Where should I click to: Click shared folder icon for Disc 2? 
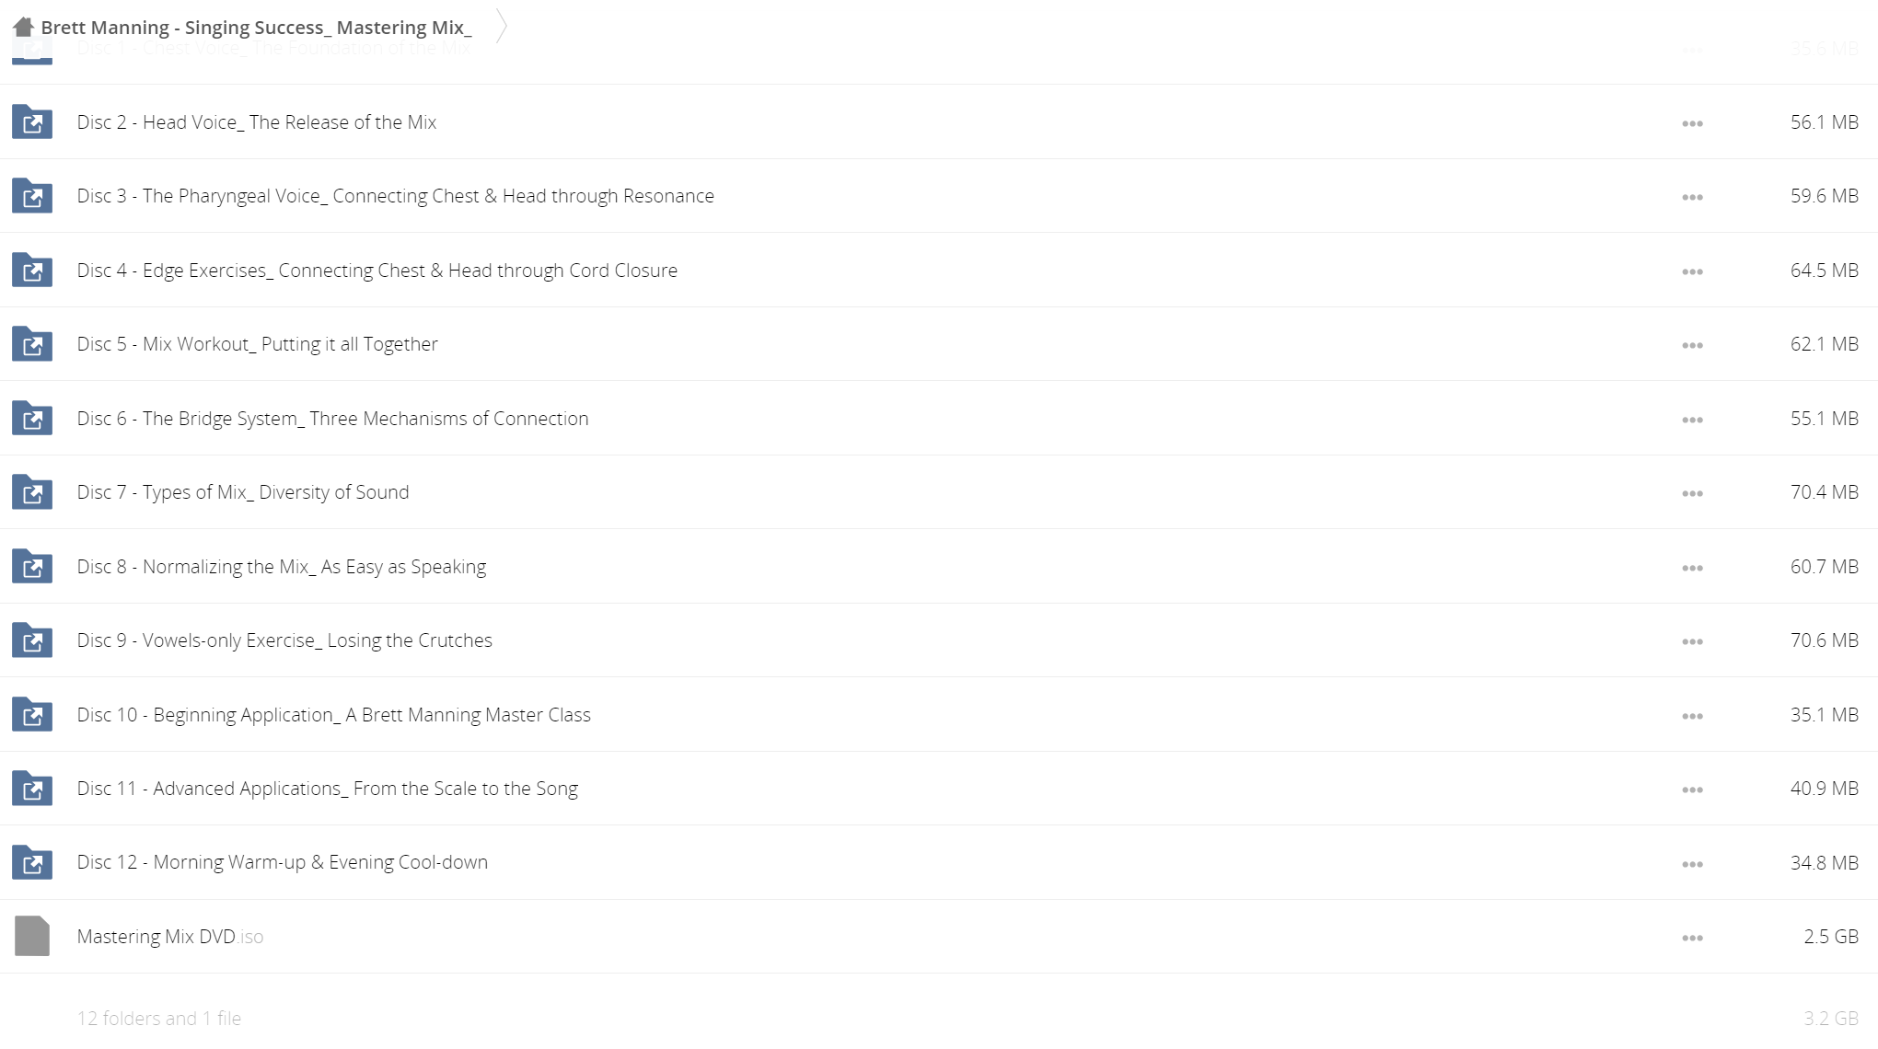[32, 121]
